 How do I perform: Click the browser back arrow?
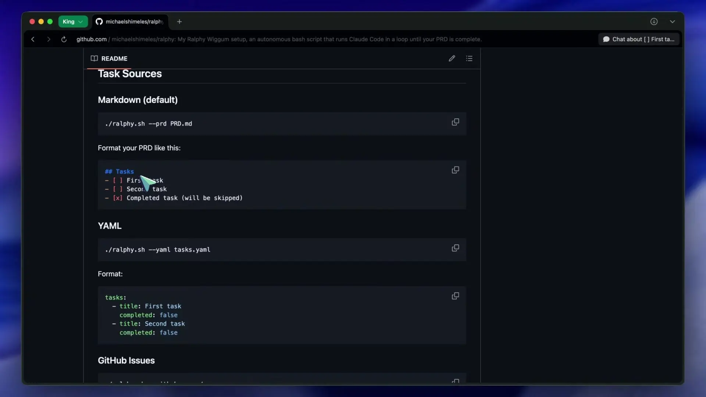[x=33, y=39]
